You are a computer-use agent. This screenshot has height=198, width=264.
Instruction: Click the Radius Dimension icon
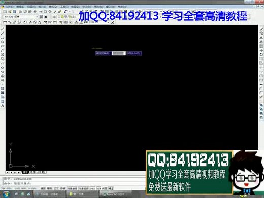click(x=25, y=22)
